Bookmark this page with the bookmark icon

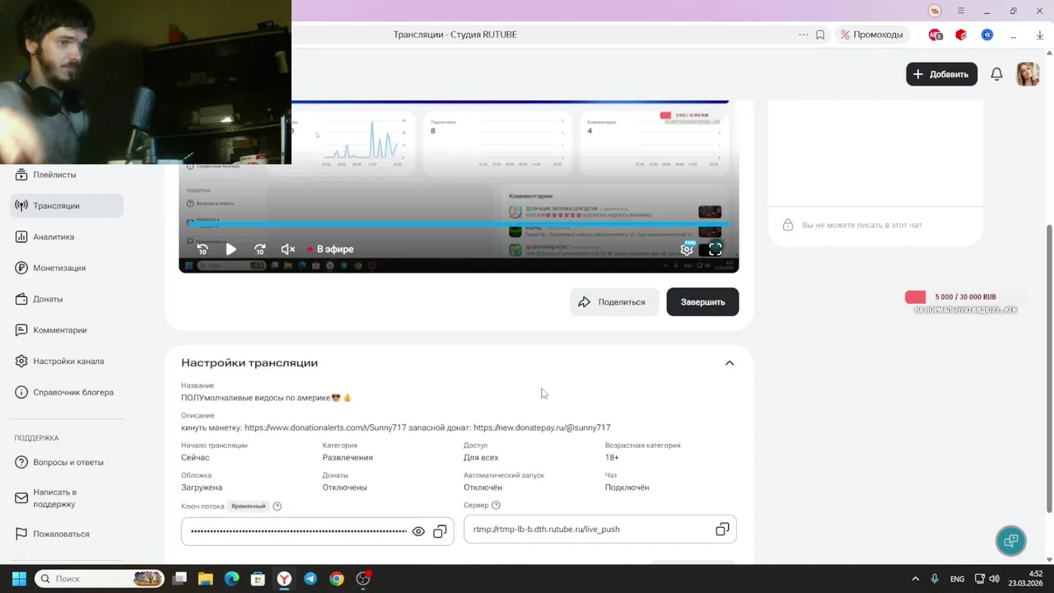click(x=820, y=35)
